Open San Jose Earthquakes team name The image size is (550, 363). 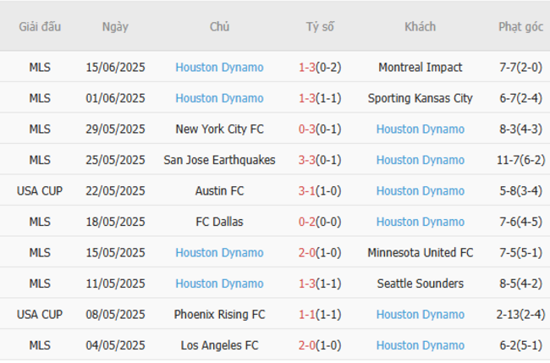pos(219,160)
